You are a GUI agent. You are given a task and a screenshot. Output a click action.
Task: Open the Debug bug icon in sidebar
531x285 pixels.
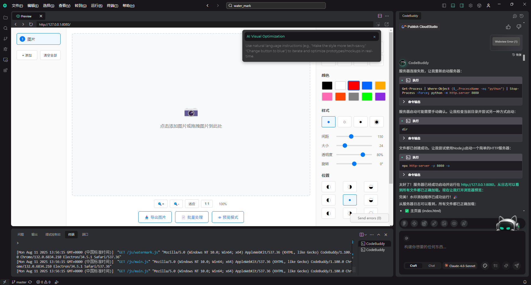click(5, 49)
